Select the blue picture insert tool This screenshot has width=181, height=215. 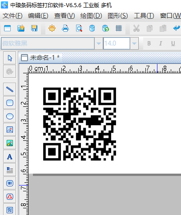[x=10, y=130]
